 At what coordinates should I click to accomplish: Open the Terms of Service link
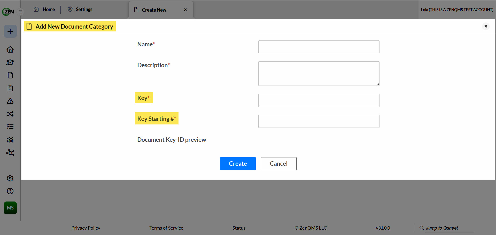click(x=166, y=228)
